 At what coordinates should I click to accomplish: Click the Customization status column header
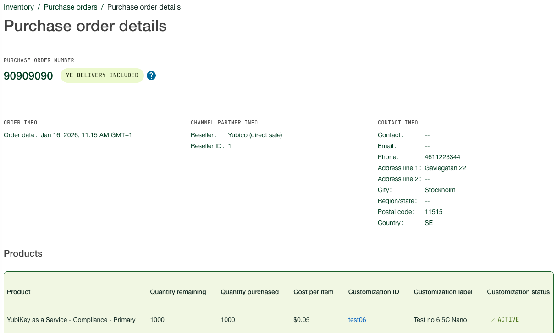[x=518, y=292]
